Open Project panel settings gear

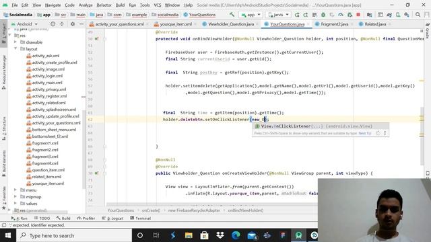[x=73, y=24]
